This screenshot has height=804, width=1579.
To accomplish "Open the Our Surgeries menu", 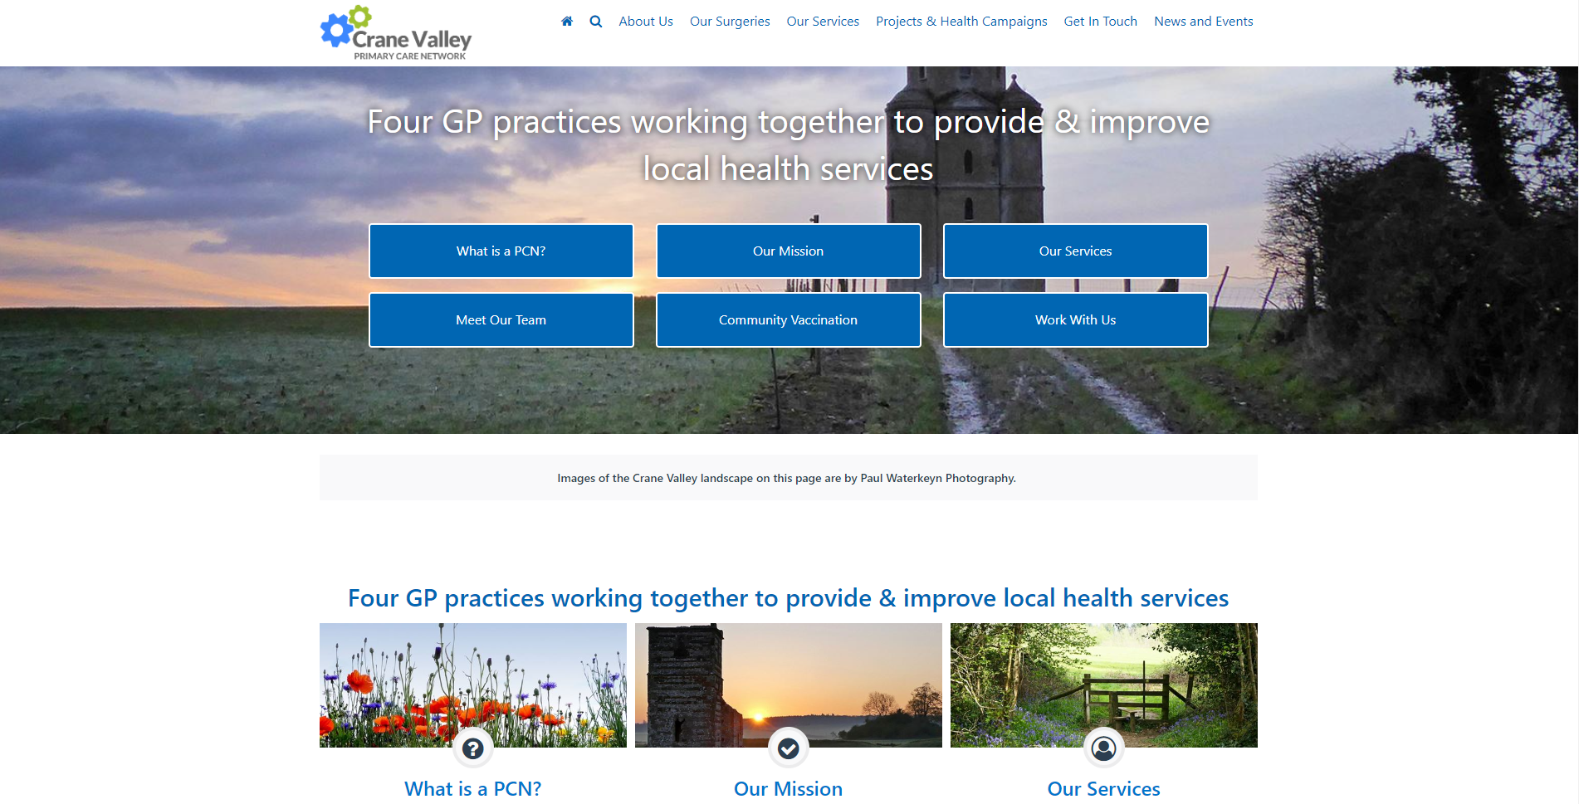I will tap(730, 22).
